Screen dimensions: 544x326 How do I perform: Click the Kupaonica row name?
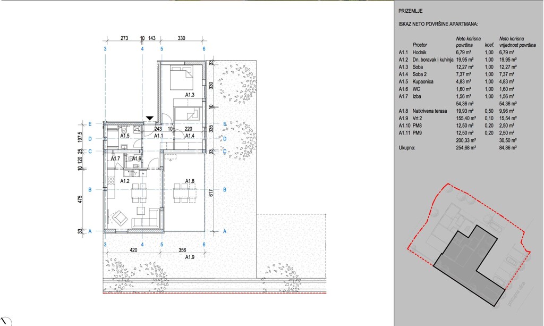pos(423,81)
